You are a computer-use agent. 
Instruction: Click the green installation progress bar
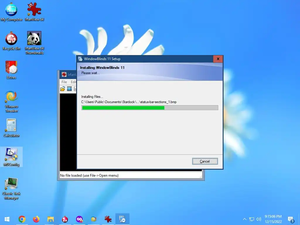point(150,108)
